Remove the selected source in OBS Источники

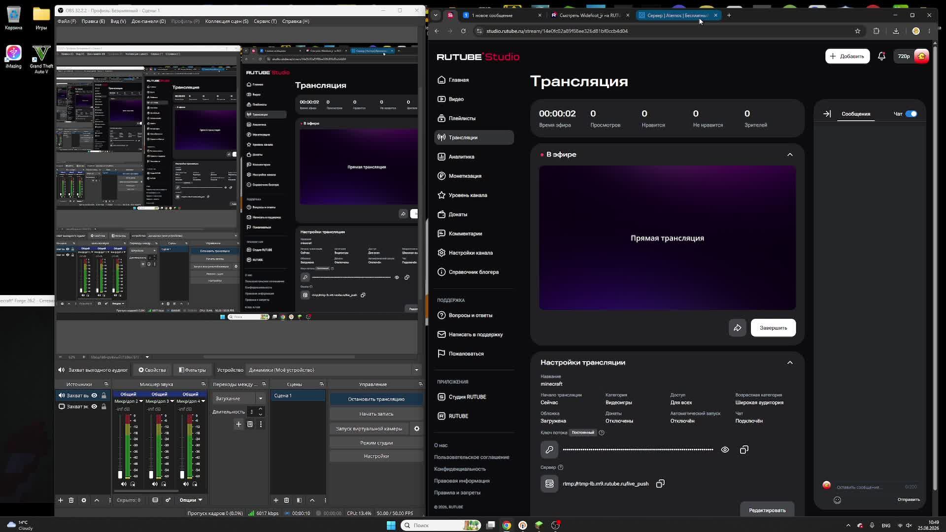pos(71,500)
